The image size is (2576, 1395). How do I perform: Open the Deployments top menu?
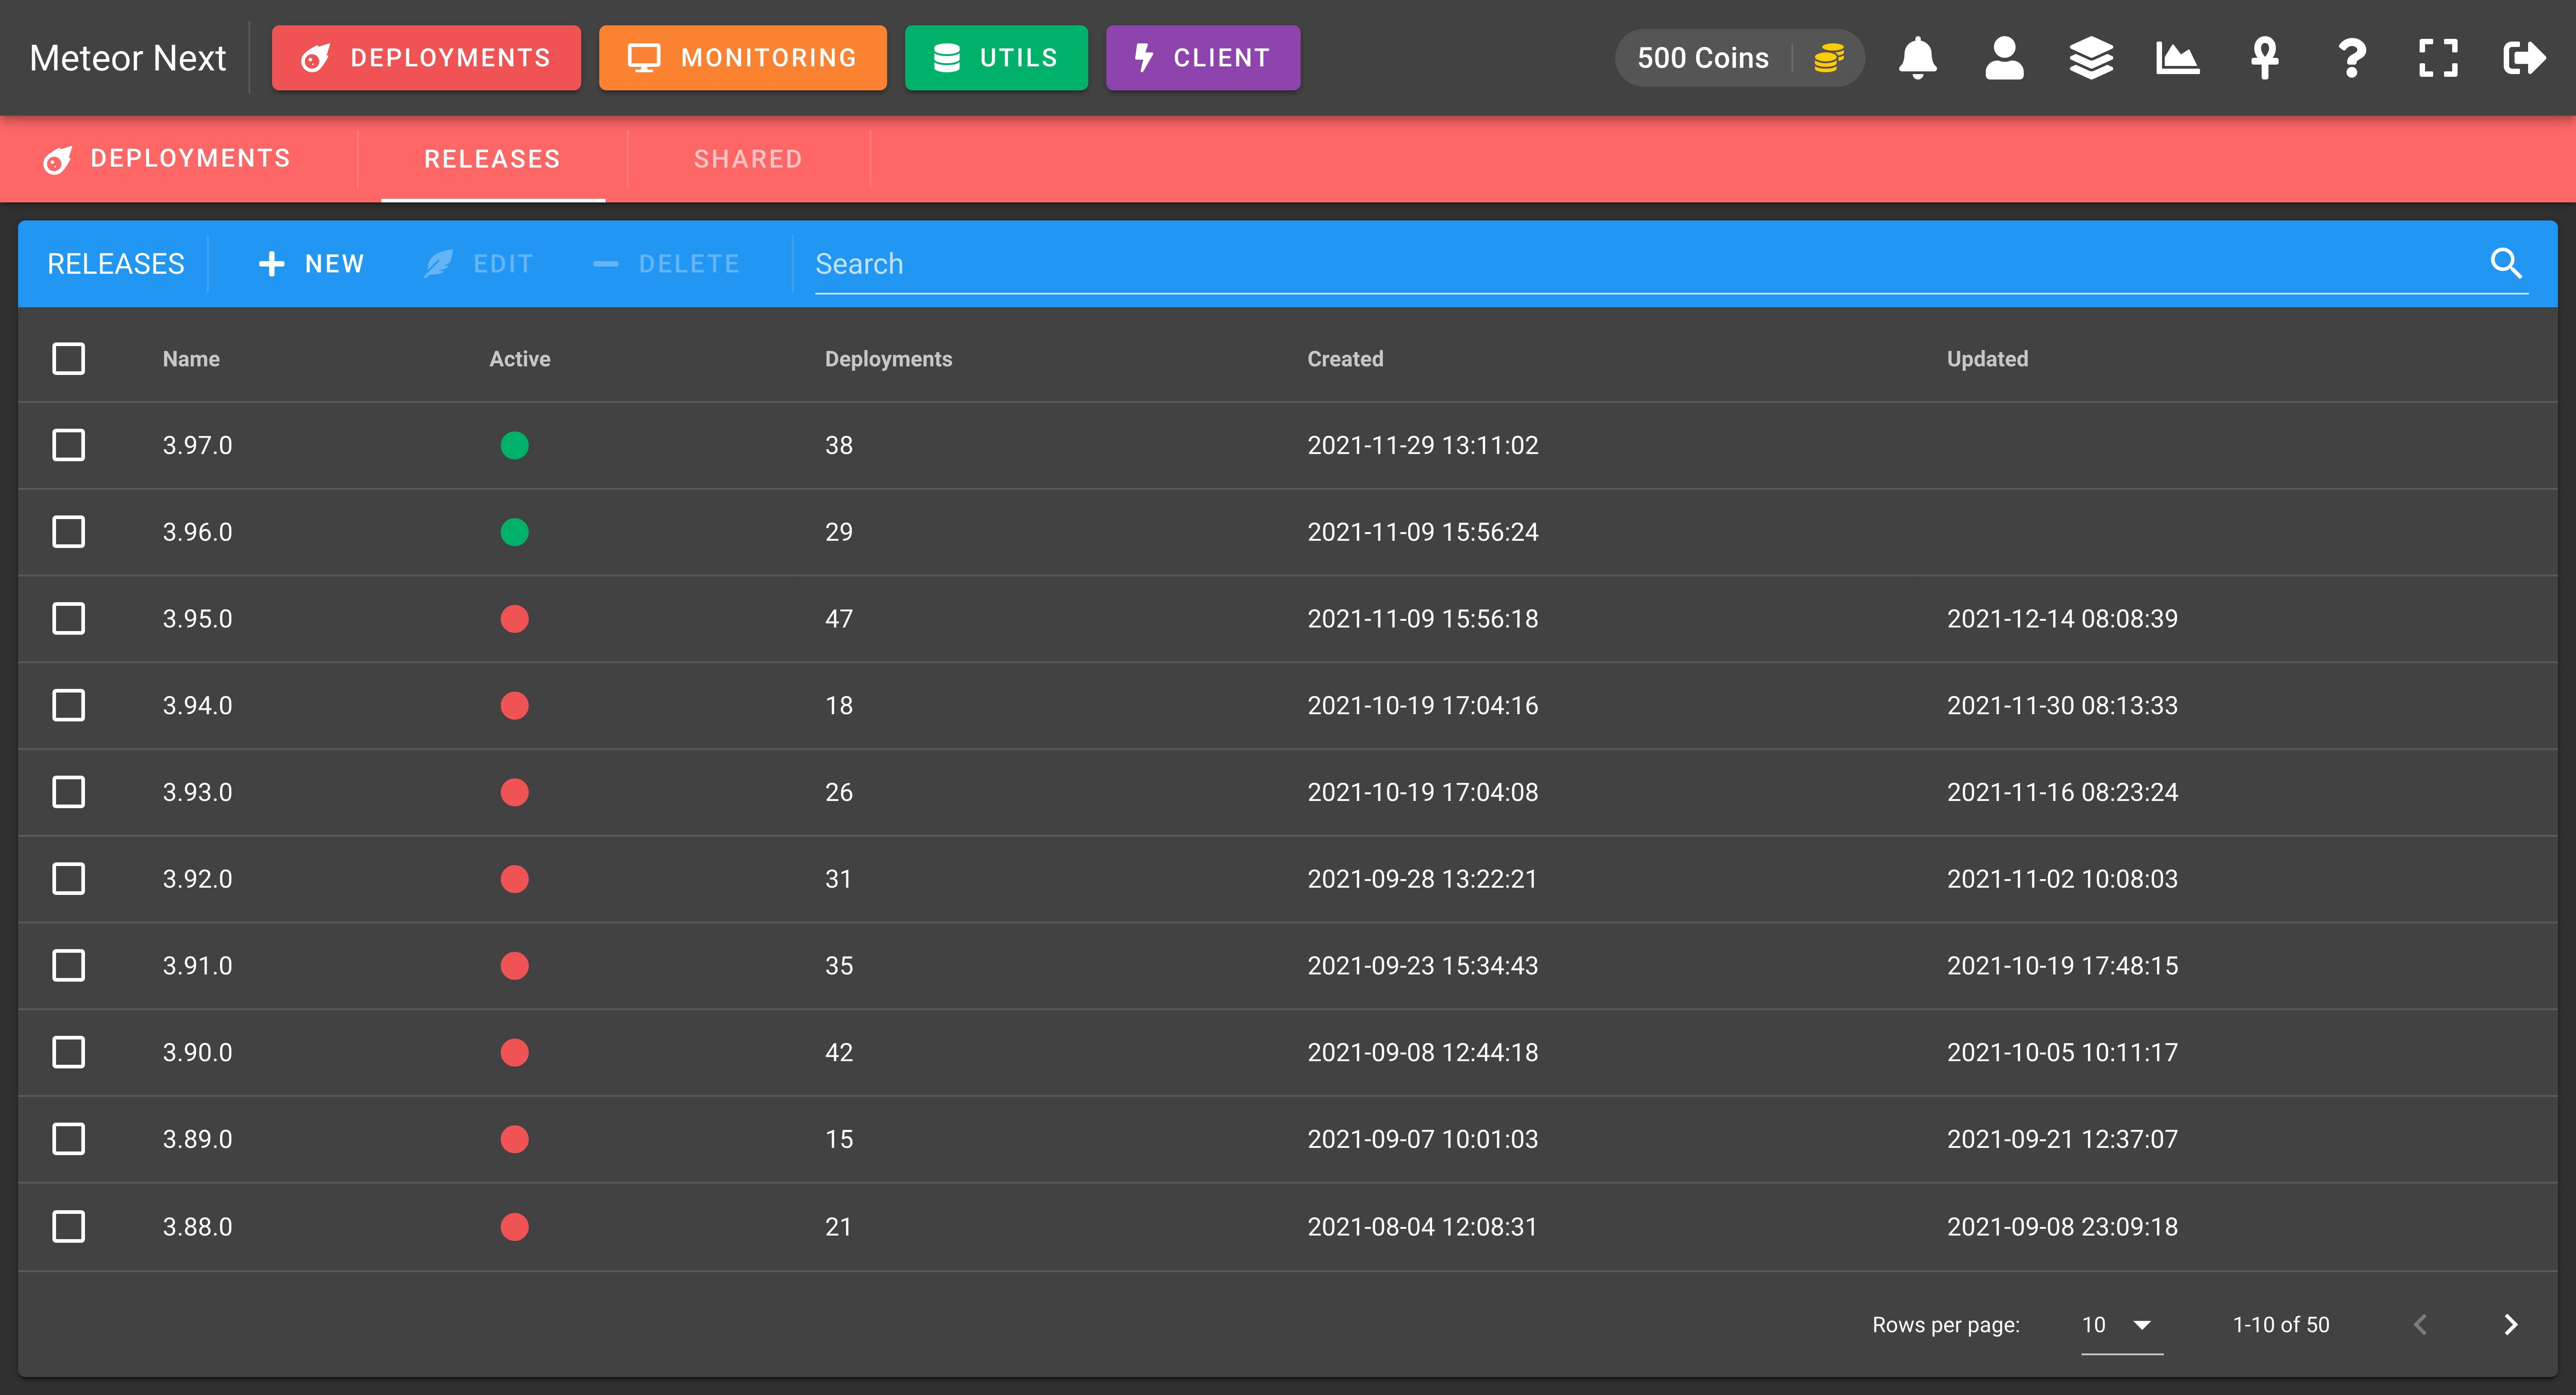point(426,58)
